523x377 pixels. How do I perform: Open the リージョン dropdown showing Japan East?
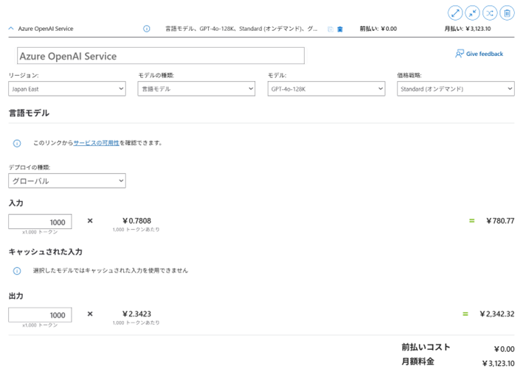click(x=67, y=89)
